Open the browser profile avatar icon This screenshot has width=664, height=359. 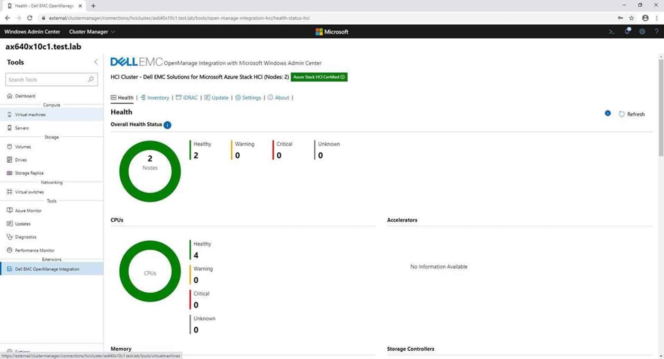(645, 18)
